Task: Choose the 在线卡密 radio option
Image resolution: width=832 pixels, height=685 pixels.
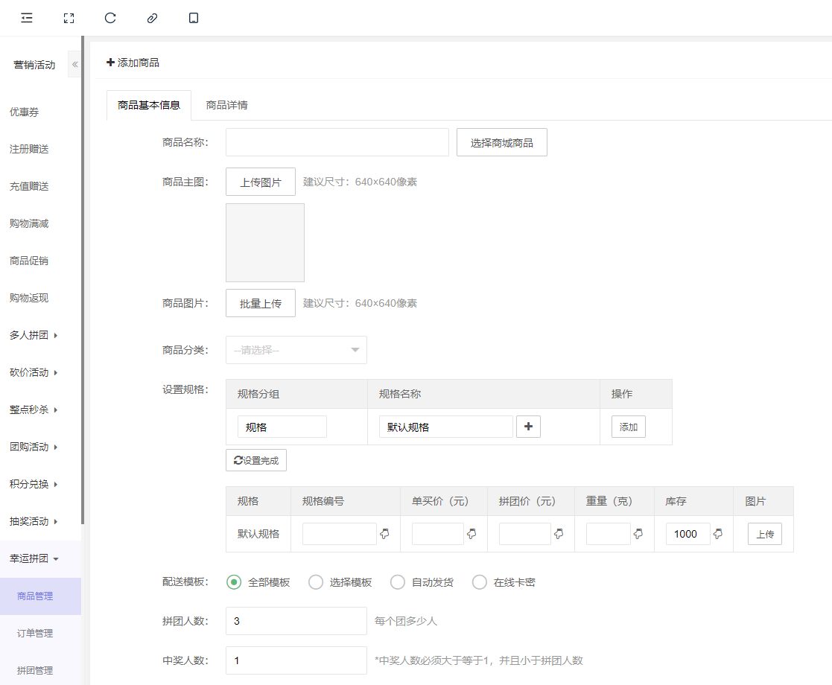Action: click(x=480, y=582)
